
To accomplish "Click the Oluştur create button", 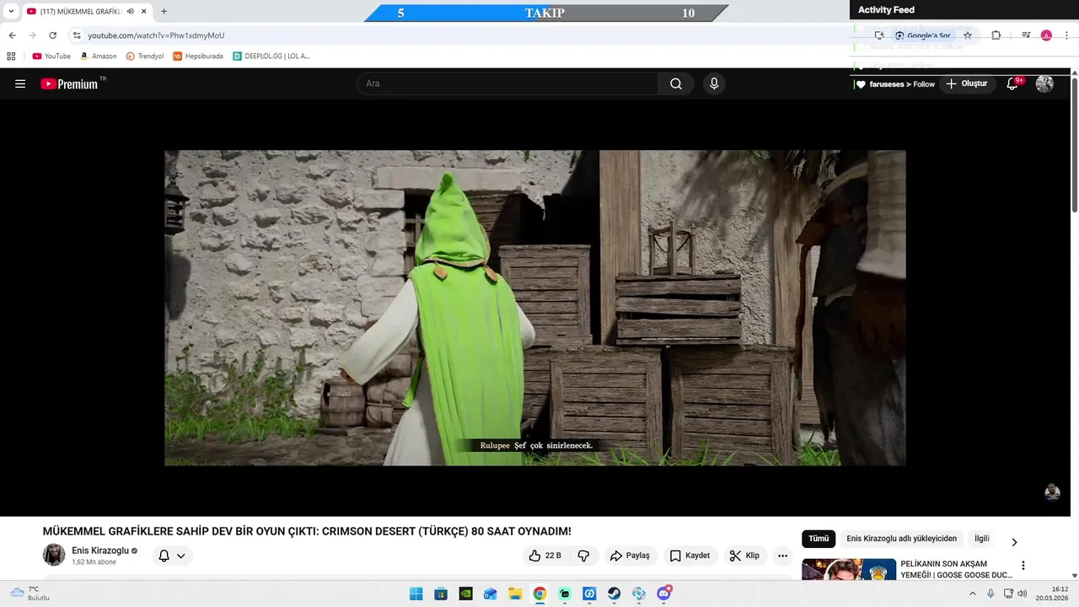I will [967, 83].
